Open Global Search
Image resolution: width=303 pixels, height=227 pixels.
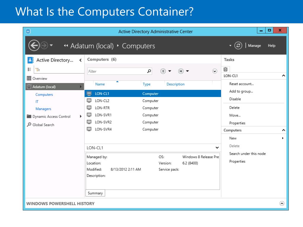pos(43,125)
